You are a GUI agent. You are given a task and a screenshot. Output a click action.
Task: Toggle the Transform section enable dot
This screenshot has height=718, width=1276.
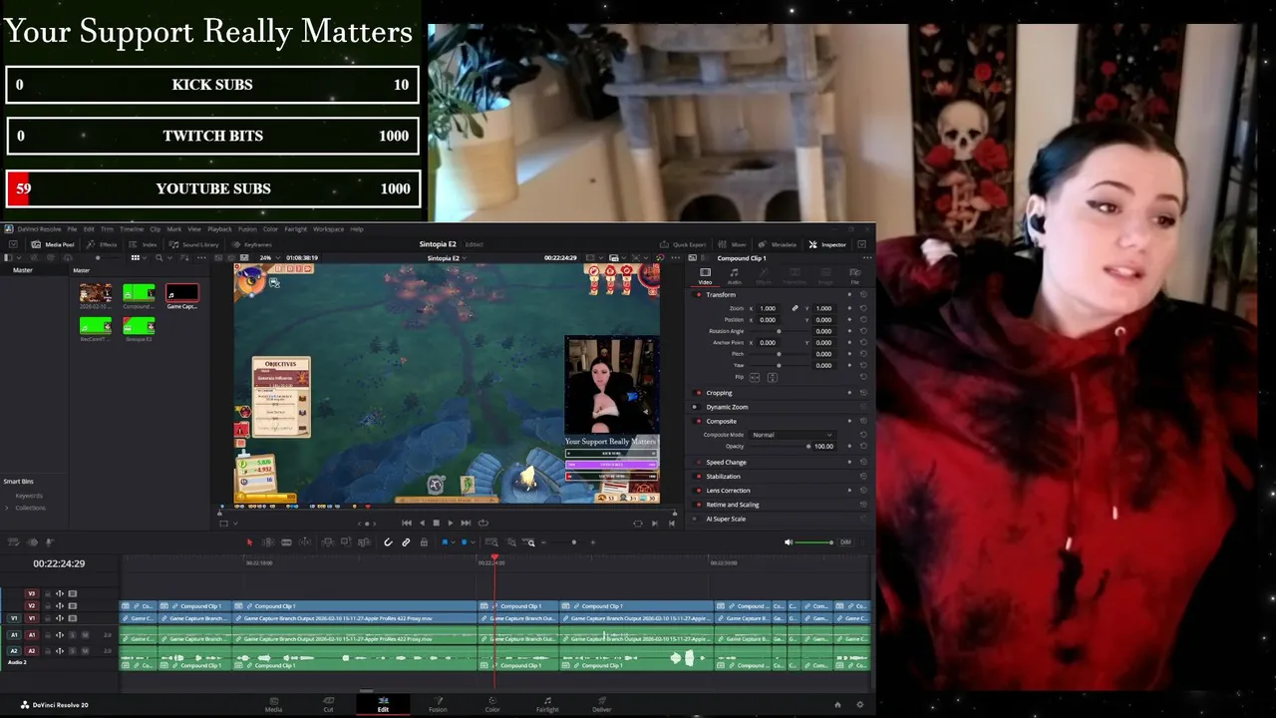point(698,294)
